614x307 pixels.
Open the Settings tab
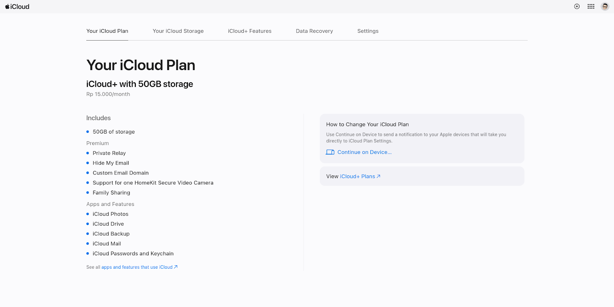click(368, 31)
